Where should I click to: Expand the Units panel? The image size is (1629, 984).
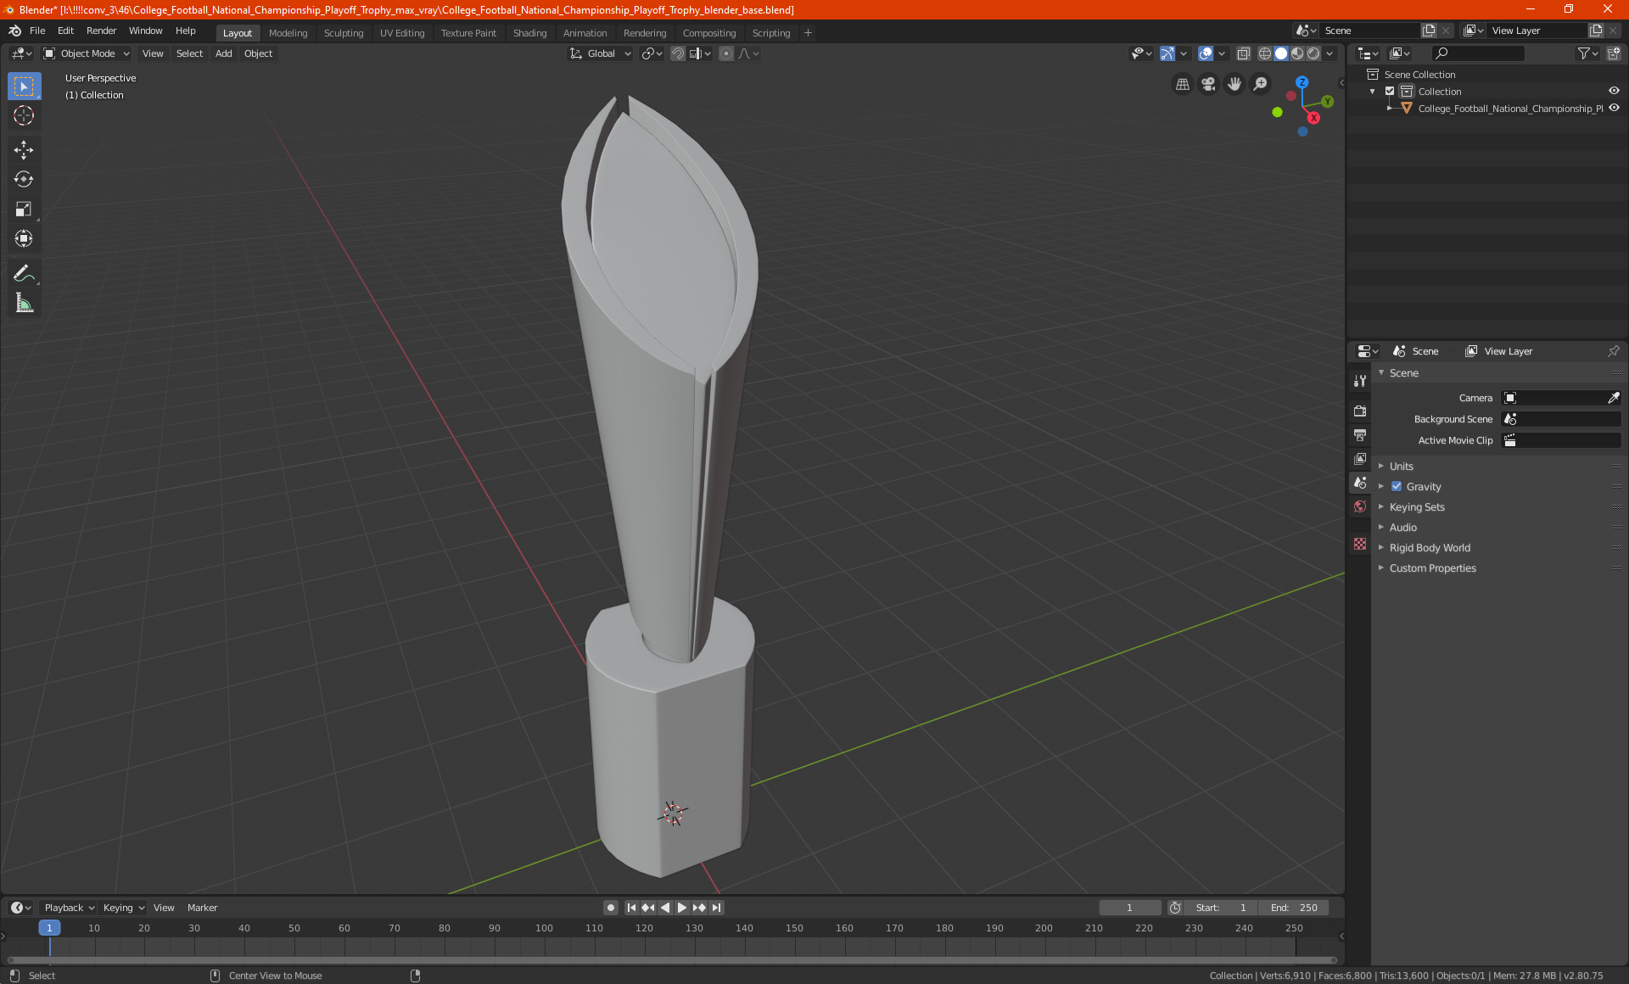coord(1401,467)
